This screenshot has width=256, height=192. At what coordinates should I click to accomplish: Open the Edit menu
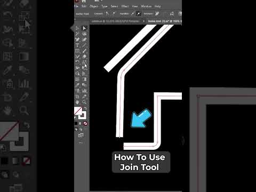tap(84, 6)
